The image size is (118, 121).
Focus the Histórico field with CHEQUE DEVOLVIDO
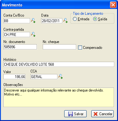tap(59, 64)
